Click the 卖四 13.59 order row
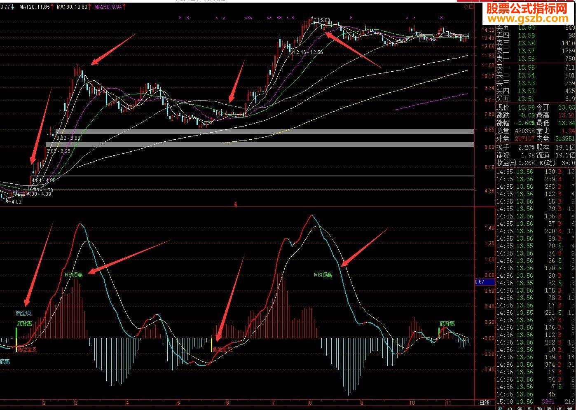The height and width of the screenshot is (410, 576). [x=536, y=35]
